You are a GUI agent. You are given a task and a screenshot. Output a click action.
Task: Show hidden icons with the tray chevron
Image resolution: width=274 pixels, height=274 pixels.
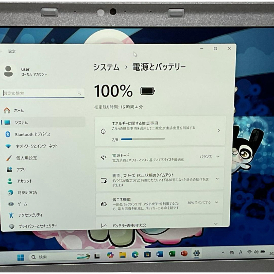coord(223,252)
